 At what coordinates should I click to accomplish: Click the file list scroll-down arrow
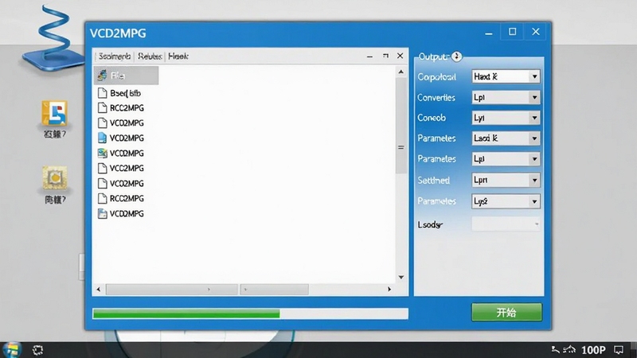pos(401,277)
